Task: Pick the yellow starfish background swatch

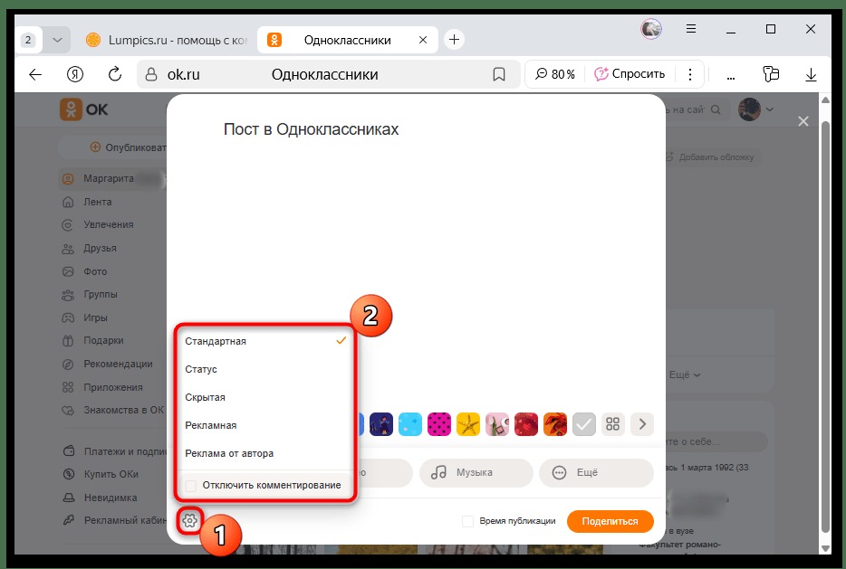Action: [x=468, y=424]
